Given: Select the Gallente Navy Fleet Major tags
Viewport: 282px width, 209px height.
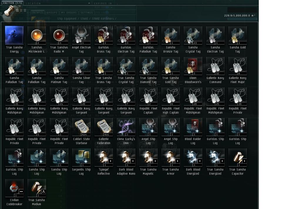Looking at the screenshot, I should point(238,66).
